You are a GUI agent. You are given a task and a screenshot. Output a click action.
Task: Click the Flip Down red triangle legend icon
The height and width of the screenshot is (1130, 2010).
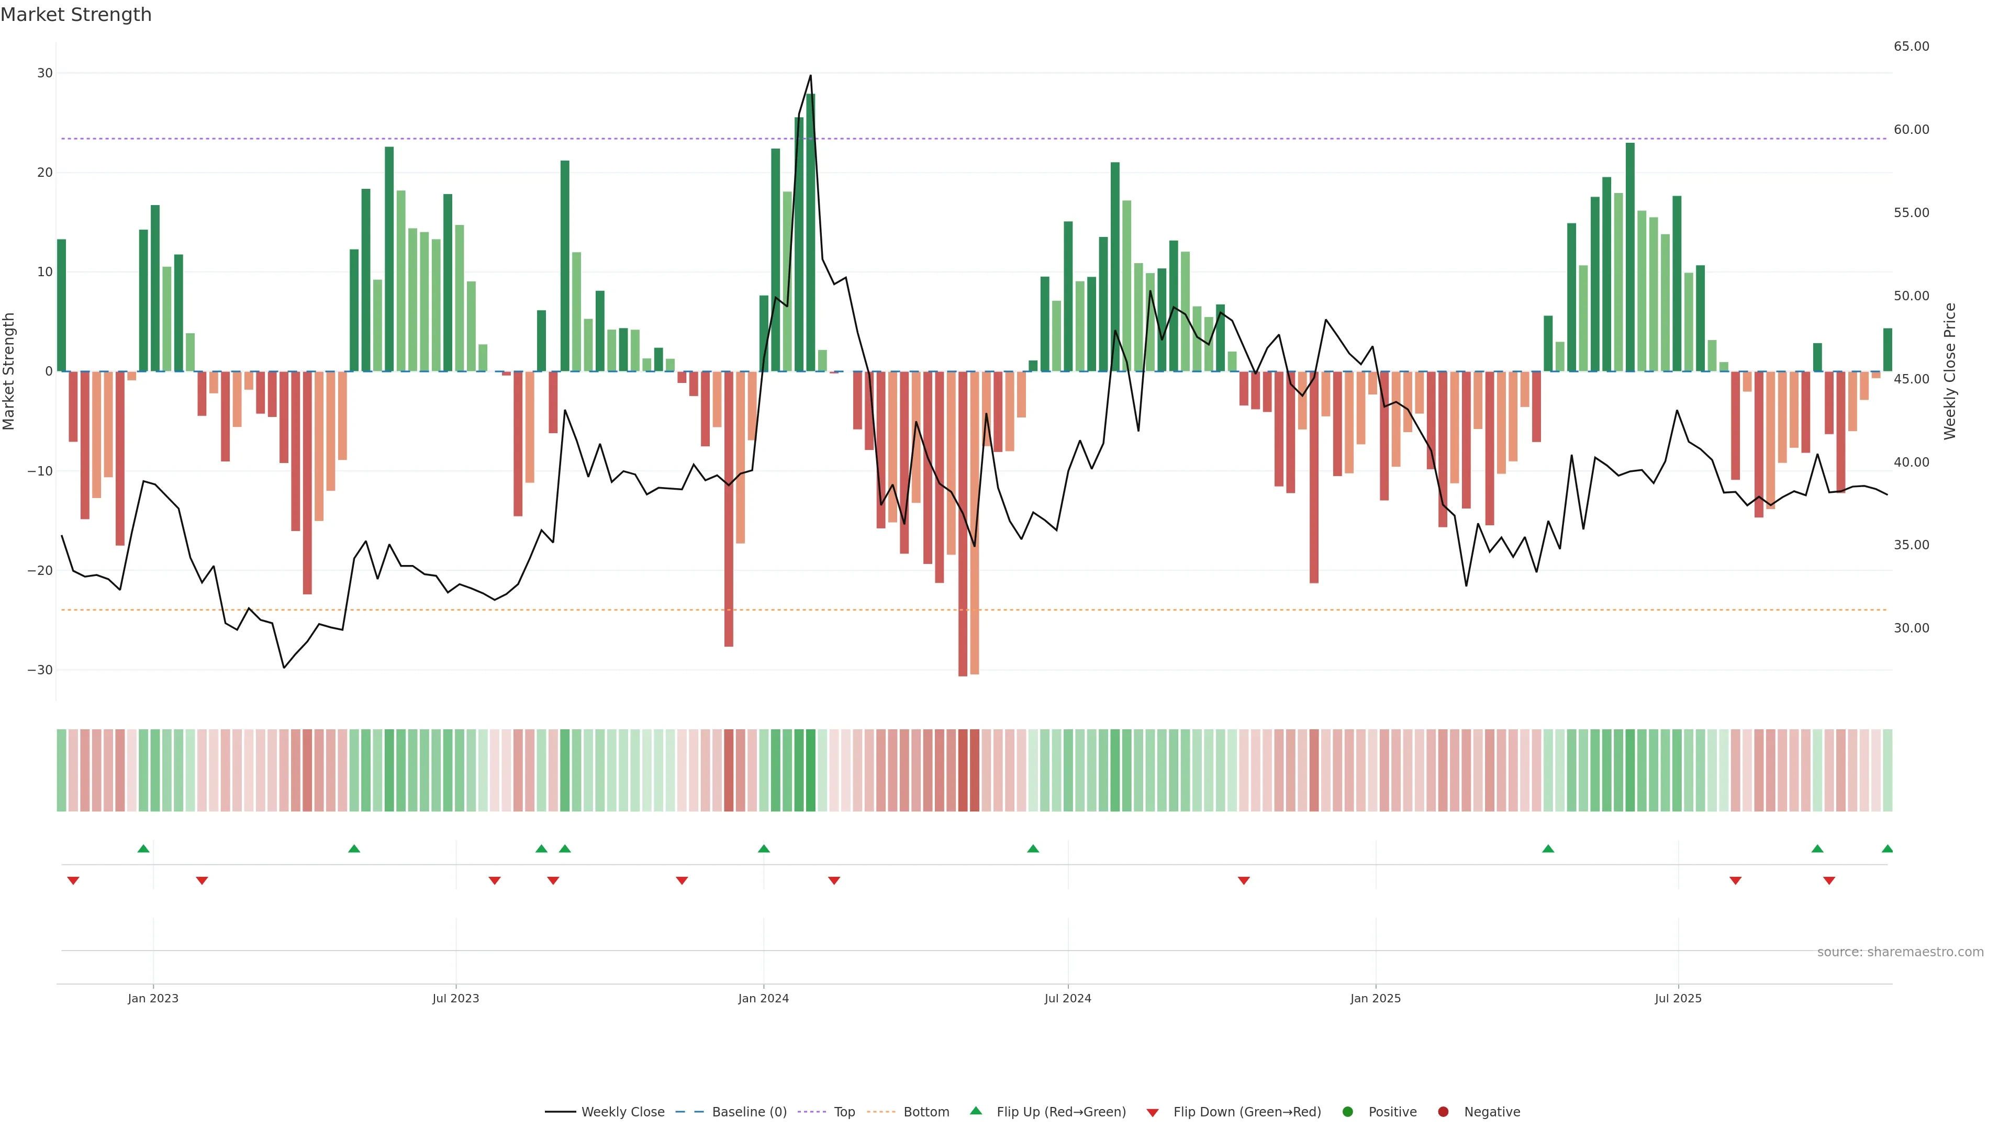tap(1153, 1112)
